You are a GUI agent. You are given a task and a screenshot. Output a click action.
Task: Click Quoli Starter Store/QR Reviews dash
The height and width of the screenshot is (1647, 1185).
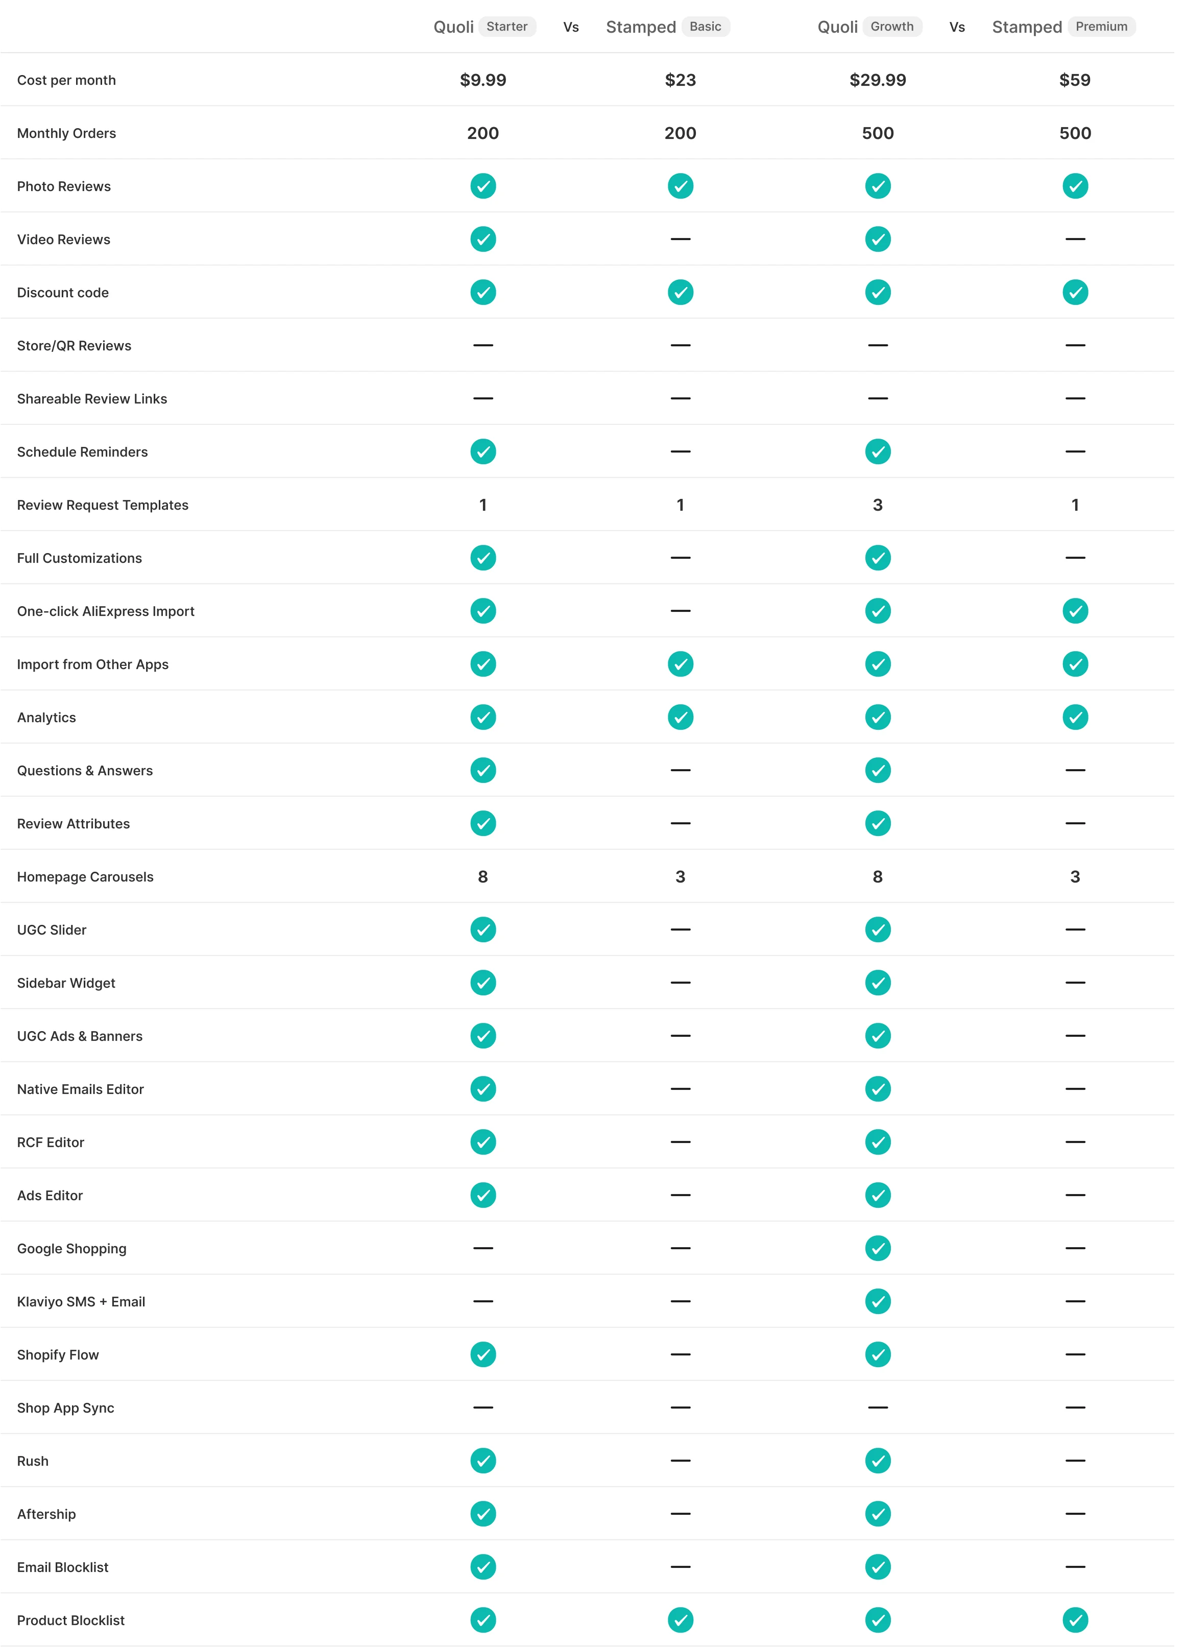pyautogui.click(x=483, y=345)
